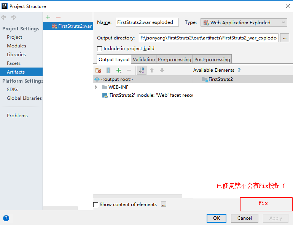
Task: Open the dialog help button
Action: click(6, 218)
